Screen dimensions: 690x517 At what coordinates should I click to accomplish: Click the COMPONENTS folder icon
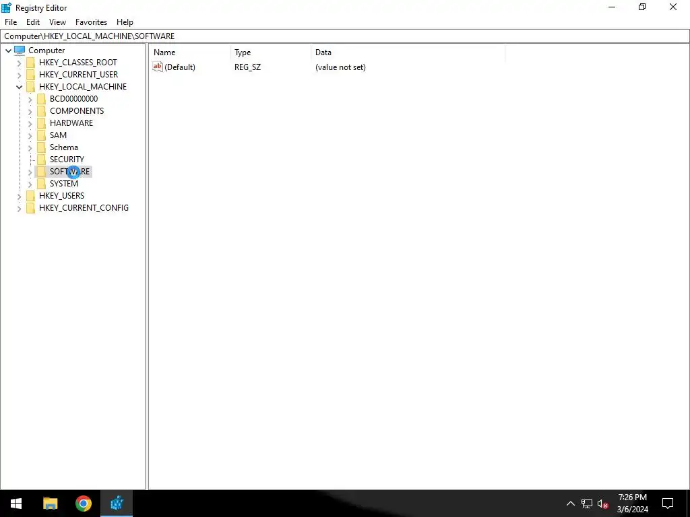point(41,111)
